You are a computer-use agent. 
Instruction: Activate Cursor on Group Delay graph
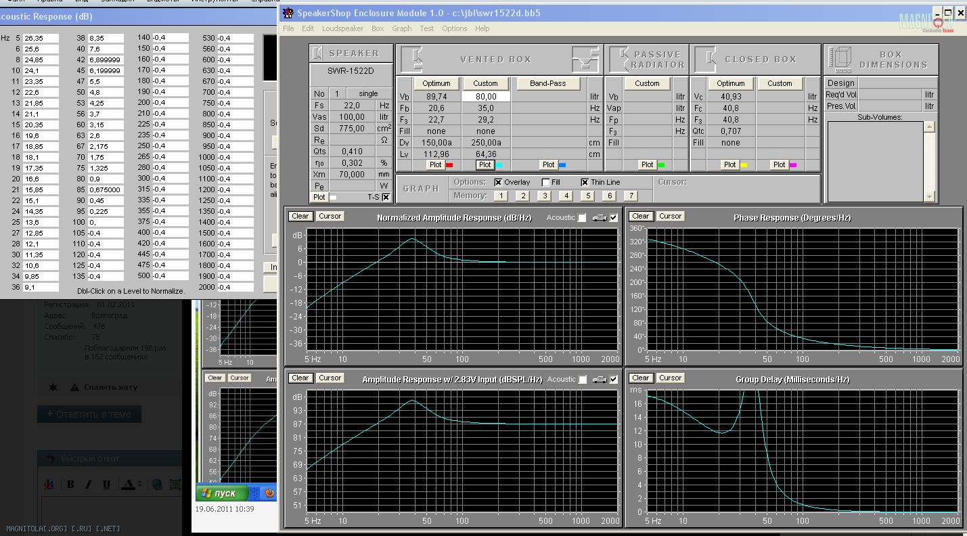[x=671, y=378]
